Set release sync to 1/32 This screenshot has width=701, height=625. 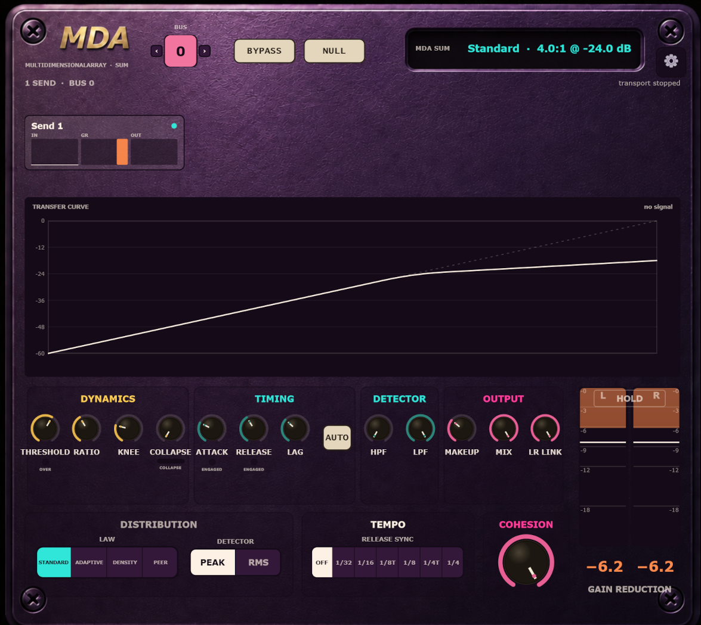(344, 562)
